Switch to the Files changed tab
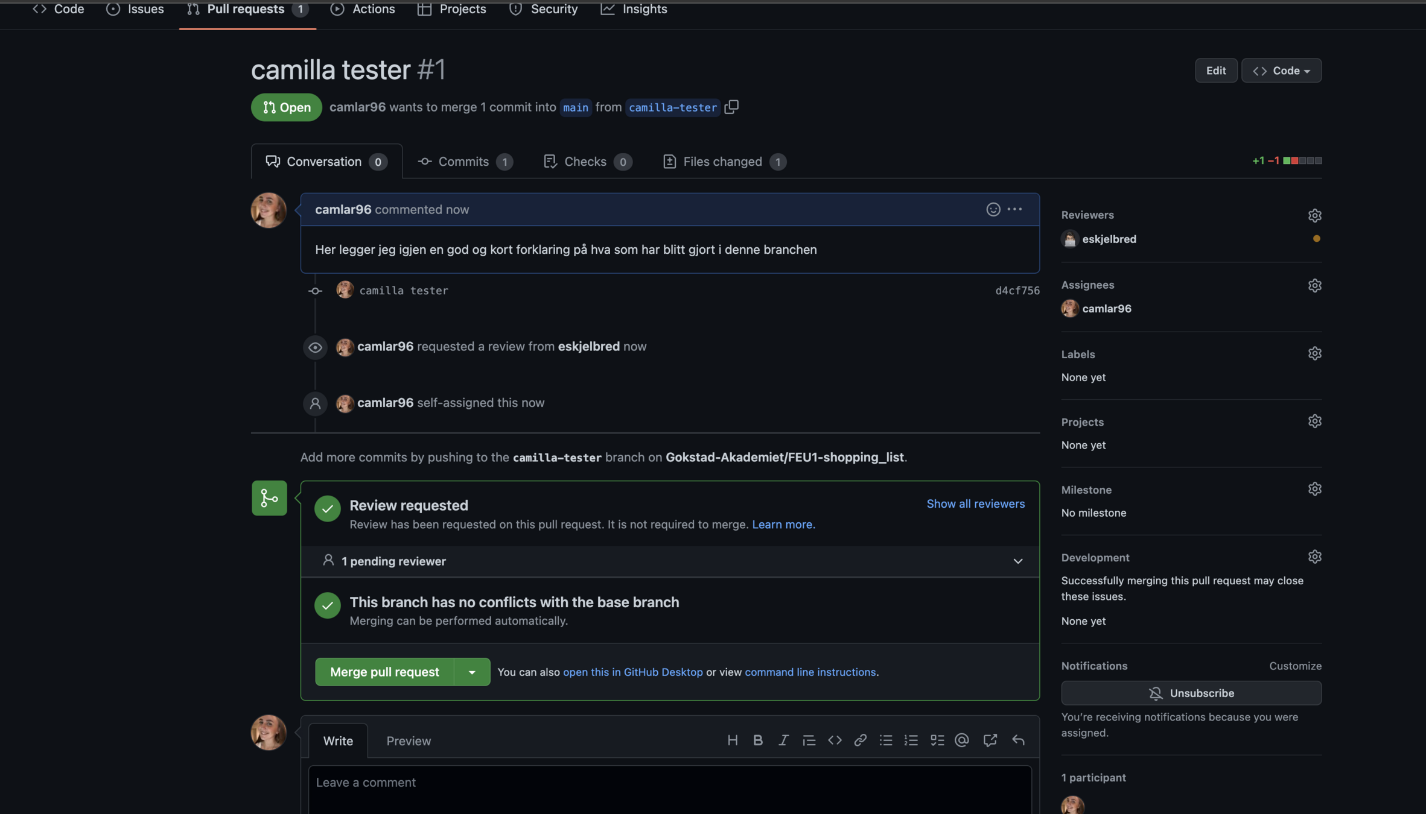 [722, 162]
